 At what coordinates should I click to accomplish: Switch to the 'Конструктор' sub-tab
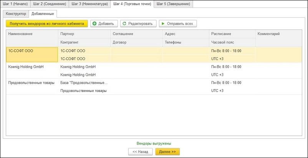pos(16,13)
